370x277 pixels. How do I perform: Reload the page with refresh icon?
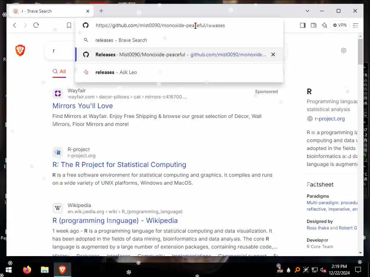point(36,25)
